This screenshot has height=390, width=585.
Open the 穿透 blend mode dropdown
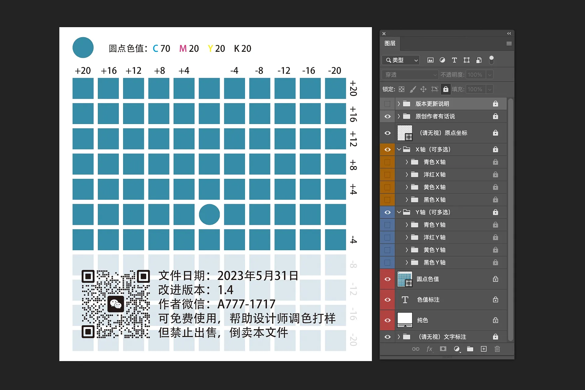(410, 75)
